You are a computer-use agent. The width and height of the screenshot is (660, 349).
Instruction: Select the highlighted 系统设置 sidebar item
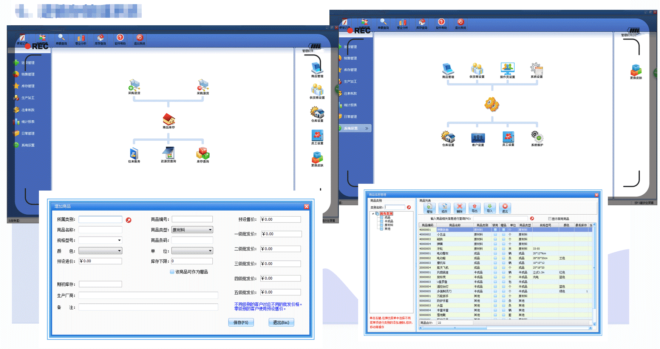[355, 128]
